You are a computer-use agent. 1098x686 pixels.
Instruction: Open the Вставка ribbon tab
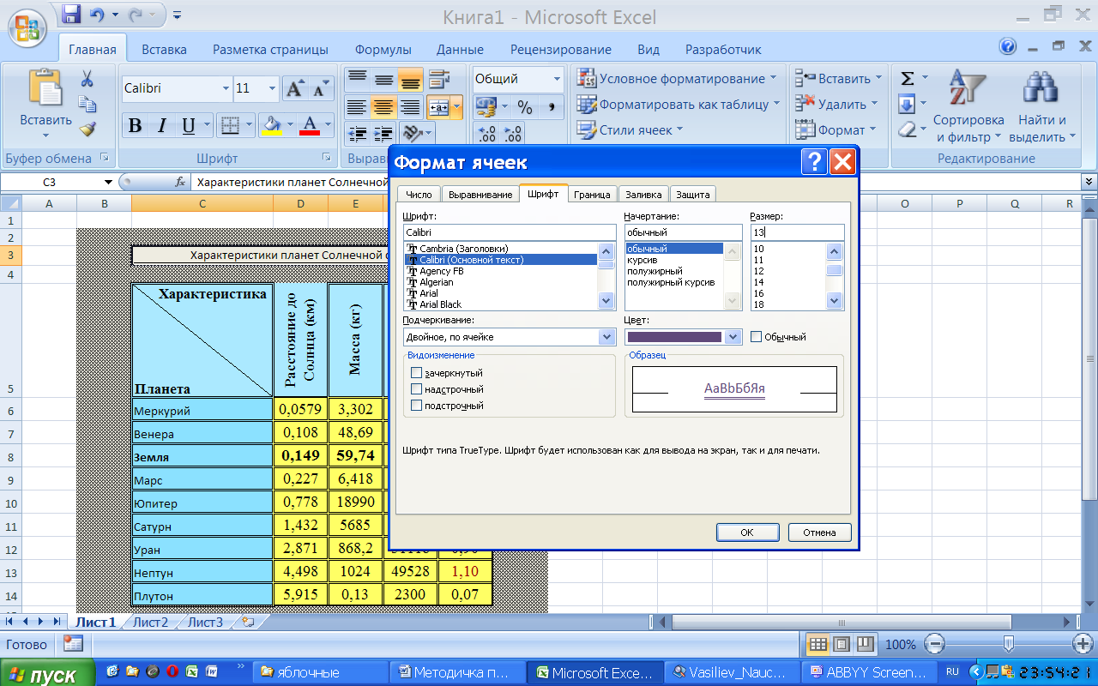(x=164, y=49)
